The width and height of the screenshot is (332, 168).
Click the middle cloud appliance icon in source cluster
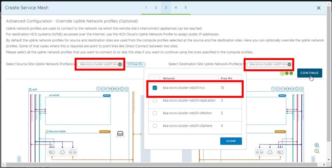click(x=62, y=152)
